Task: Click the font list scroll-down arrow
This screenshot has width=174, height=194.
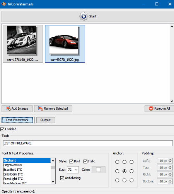Action: pyautogui.click(x=53, y=182)
